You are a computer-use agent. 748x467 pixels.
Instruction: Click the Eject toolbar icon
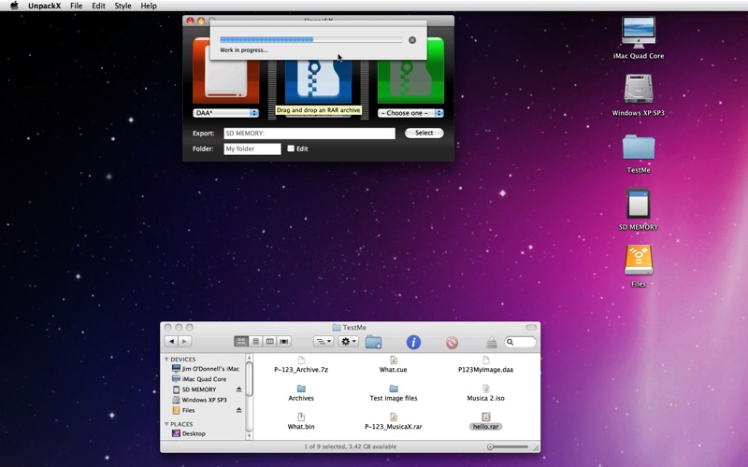click(492, 342)
